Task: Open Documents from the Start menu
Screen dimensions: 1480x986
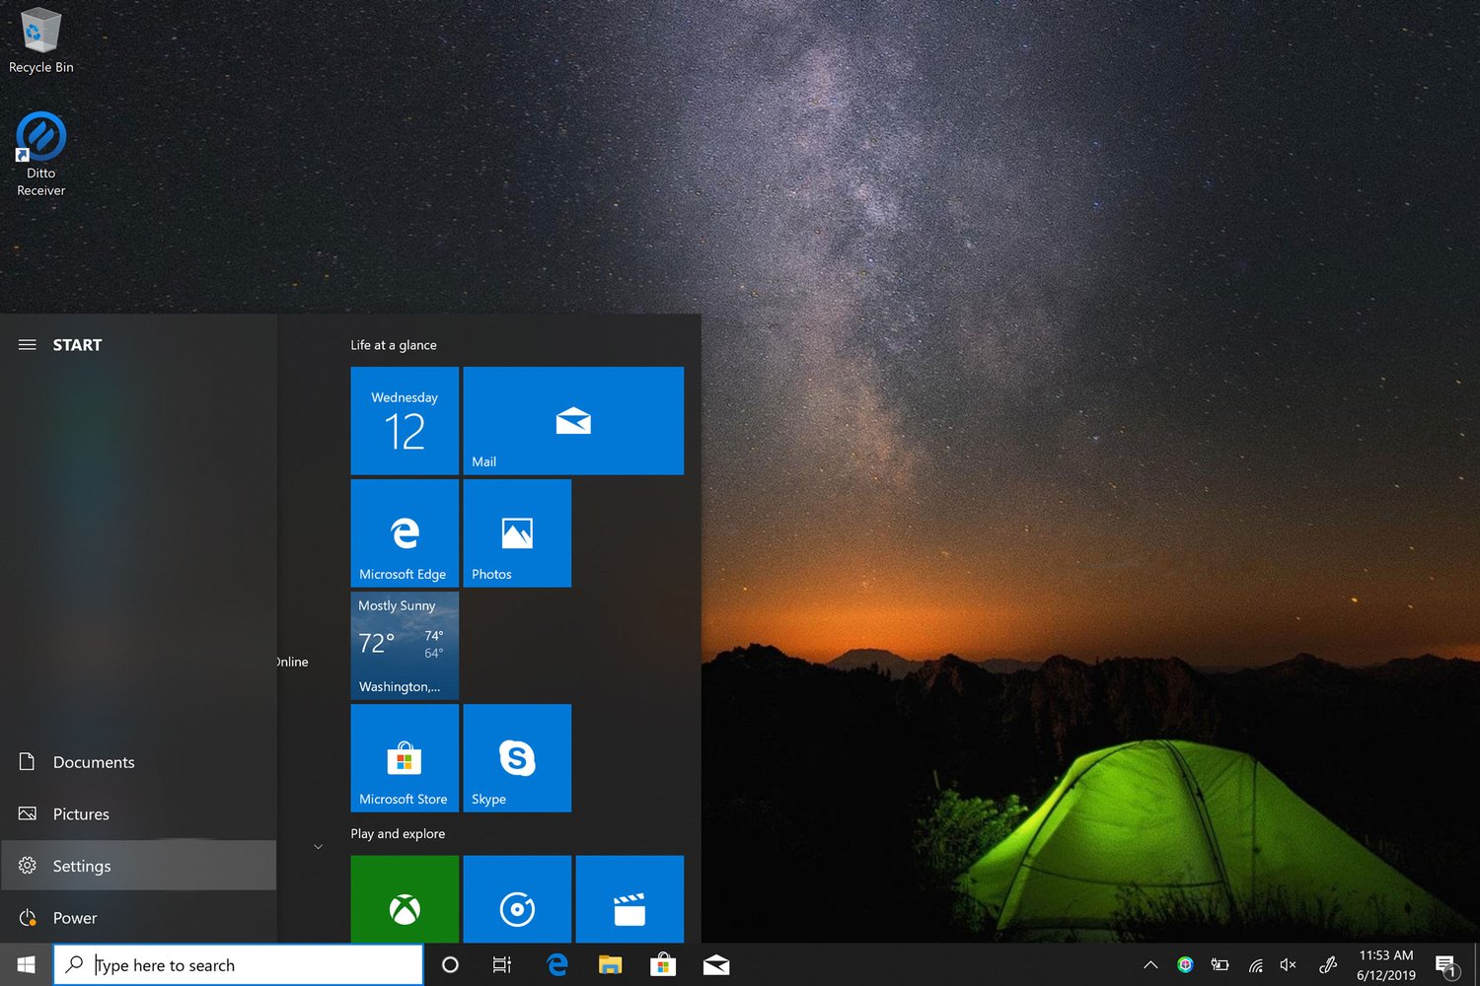Action: coord(94,761)
